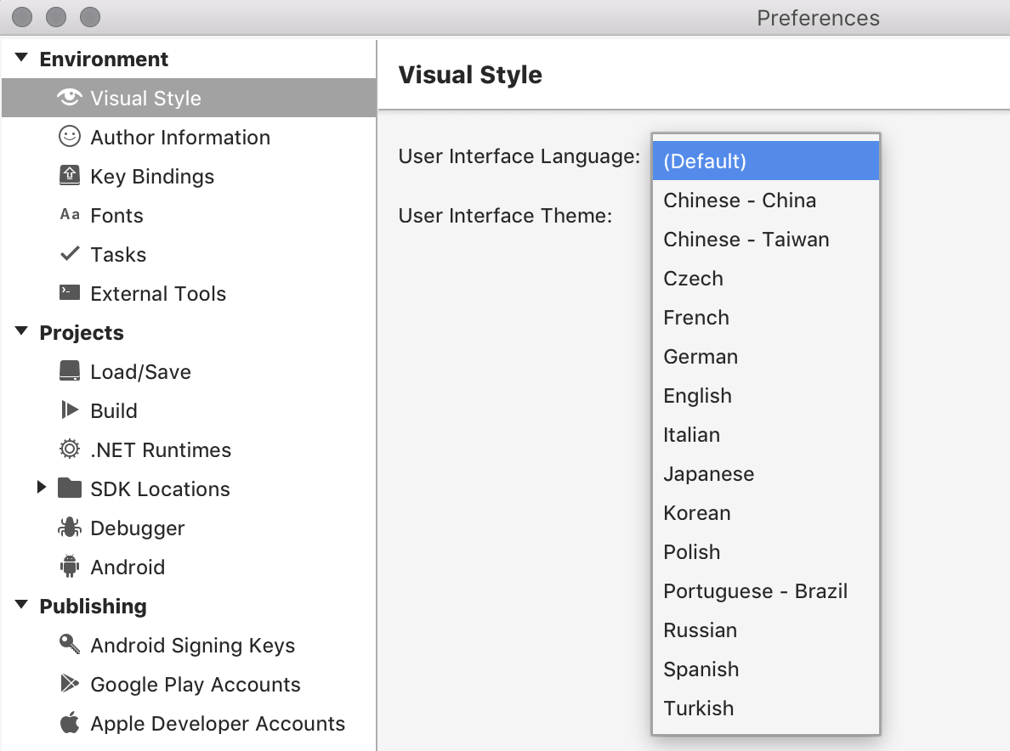
Task: Click the Key Bindings keyboard icon
Action: point(70,176)
